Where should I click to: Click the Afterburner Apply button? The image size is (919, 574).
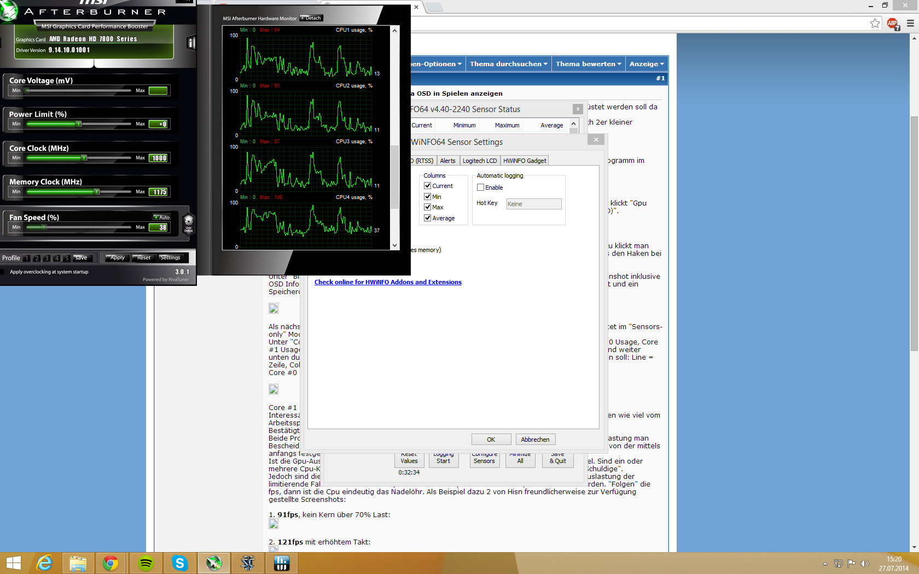[x=117, y=258]
